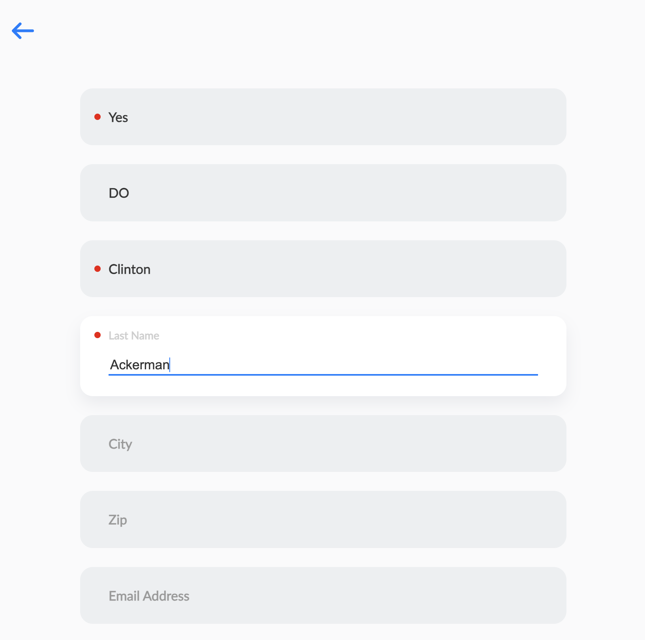Click the blue back arrow

tap(23, 31)
